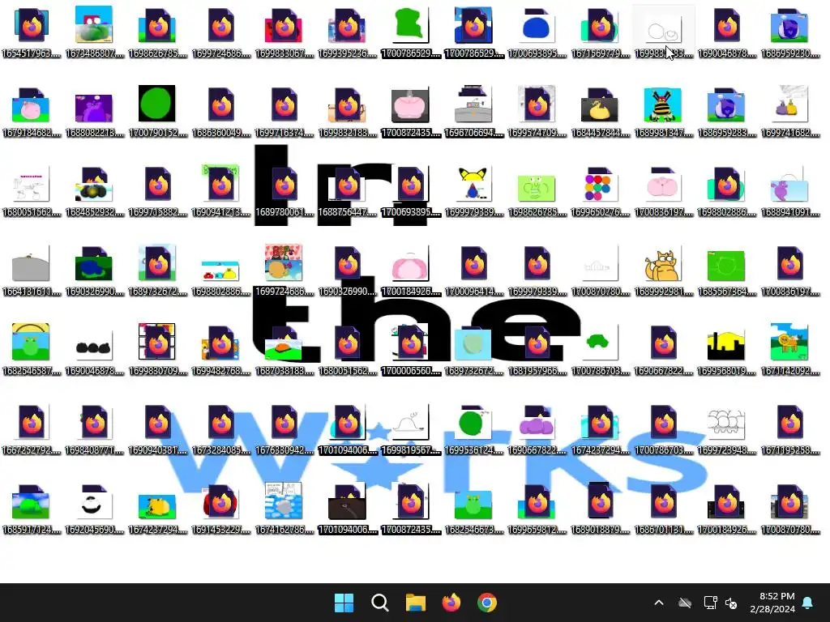The image size is (830, 622).
Task: Click the OneDrive cloud tray icon
Action: (685, 603)
